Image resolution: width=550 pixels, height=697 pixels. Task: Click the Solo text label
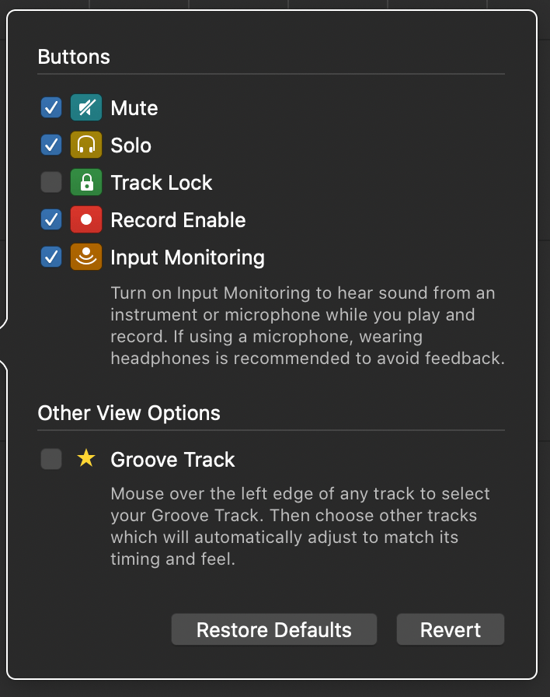131,145
